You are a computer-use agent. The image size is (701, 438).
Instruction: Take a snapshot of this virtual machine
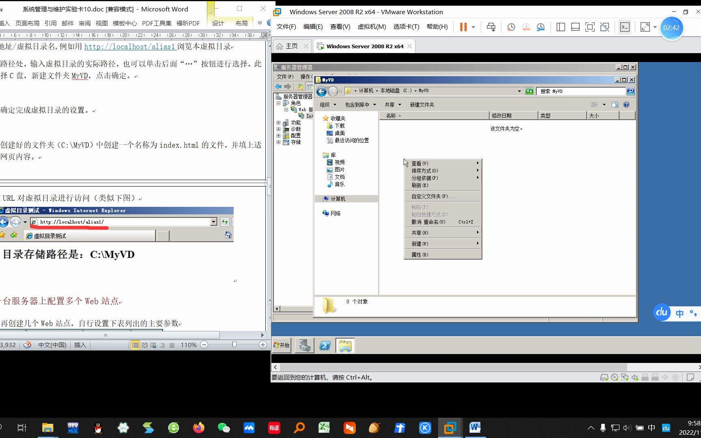(x=511, y=27)
